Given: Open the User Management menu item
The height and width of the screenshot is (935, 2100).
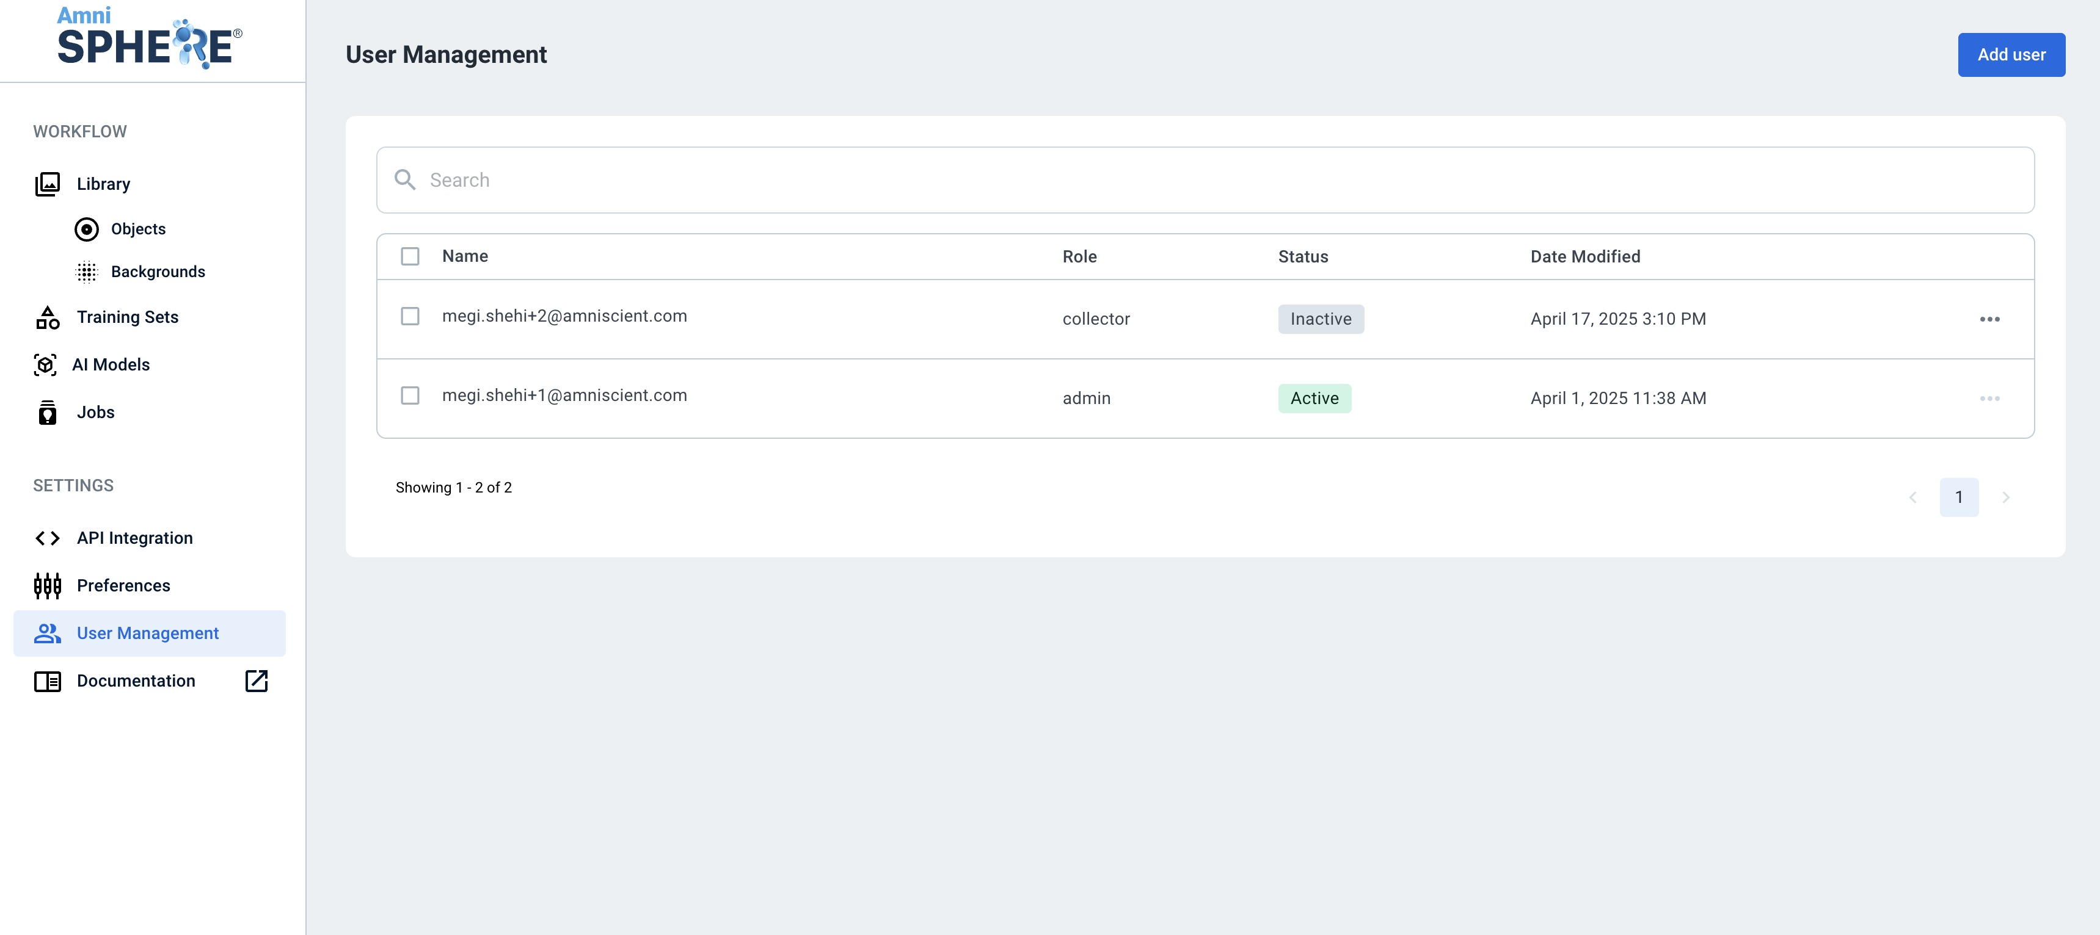Looking at the screenshot, I should [150, 634].
